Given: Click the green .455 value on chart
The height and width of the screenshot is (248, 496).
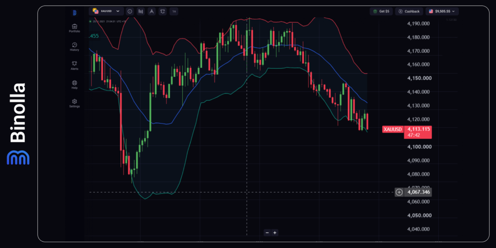Looking at the screenshot, I should (x=94, y=36).
